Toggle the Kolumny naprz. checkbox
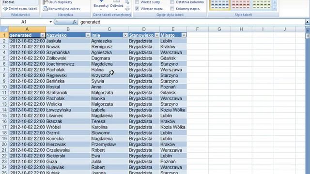The height and width of the screenshot is (174, 310). (172, 9)
